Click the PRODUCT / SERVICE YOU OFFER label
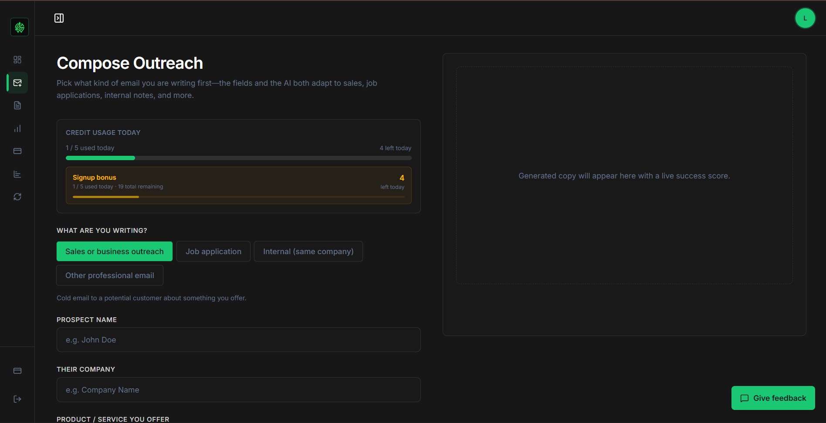Image resolution: width=826 pixels, height=423 pixels. tap(113, 419)
